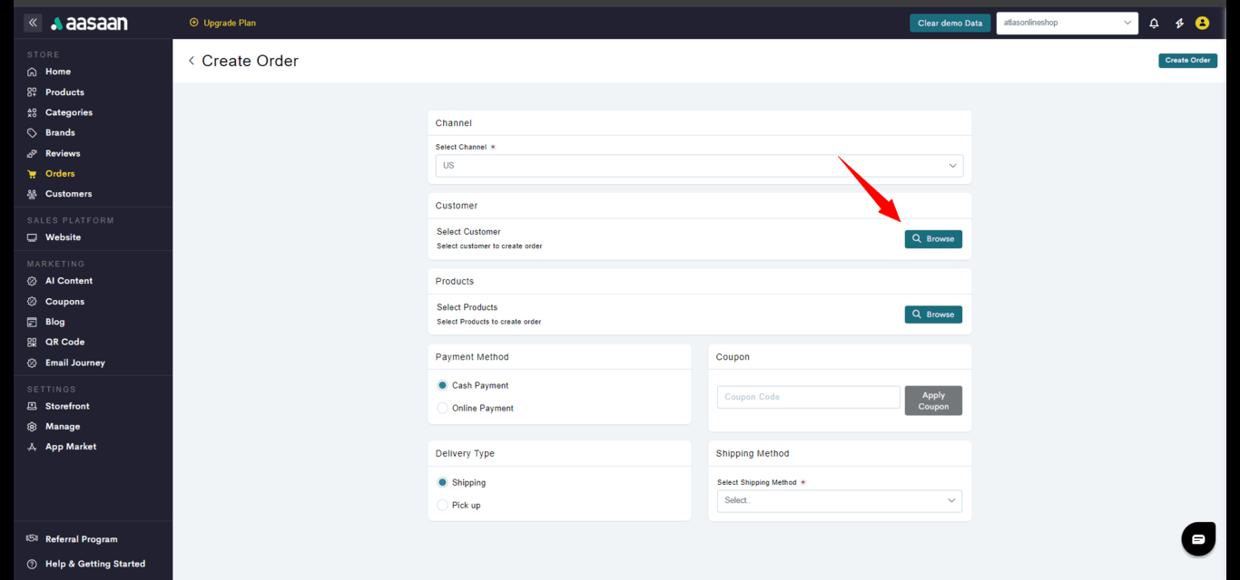
Task: Choose Pick up delivery type
Action: [443, 505]
